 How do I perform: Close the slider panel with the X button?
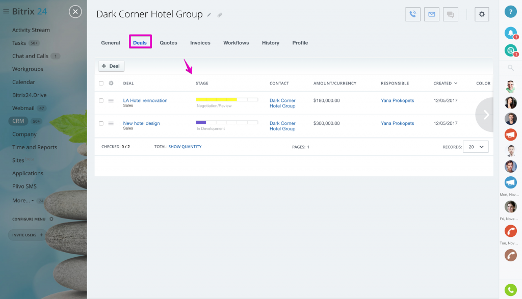click(75, 12)
